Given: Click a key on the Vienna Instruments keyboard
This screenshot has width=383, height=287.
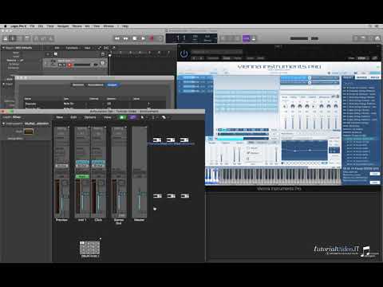Looking at the screenshot, I should point(266,175).
